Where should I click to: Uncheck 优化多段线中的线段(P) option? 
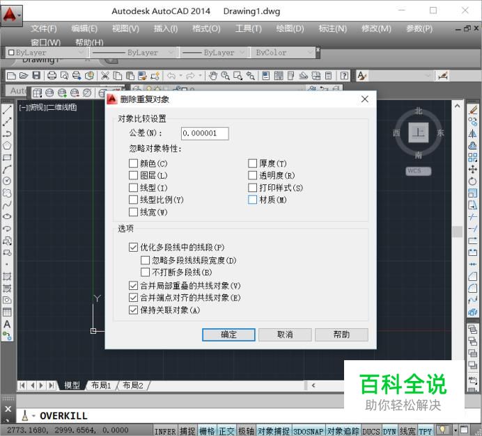[x=133, y=248]
